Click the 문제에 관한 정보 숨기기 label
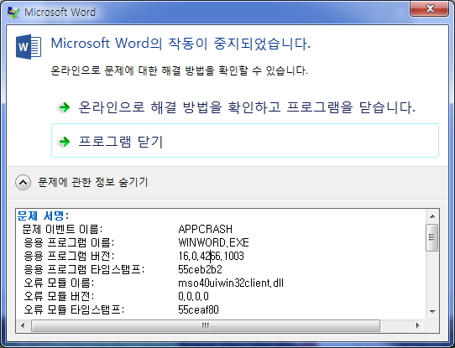Screen dimensions: 455x348 click(93, 182)
